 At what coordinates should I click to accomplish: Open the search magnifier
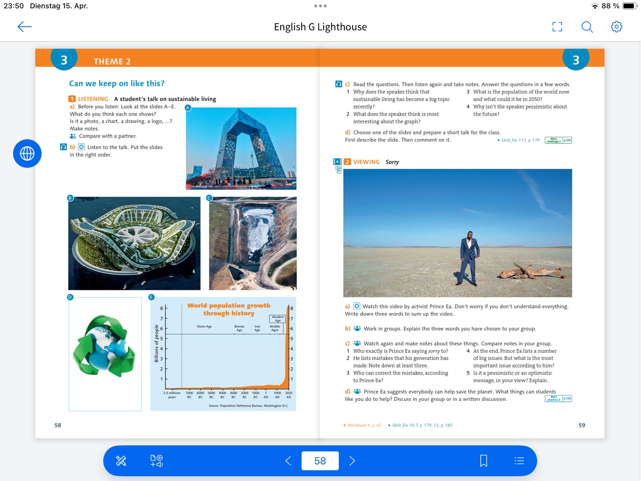587,27
